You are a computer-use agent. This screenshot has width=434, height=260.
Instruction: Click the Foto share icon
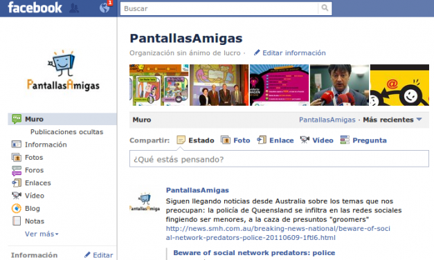[225, 140]
